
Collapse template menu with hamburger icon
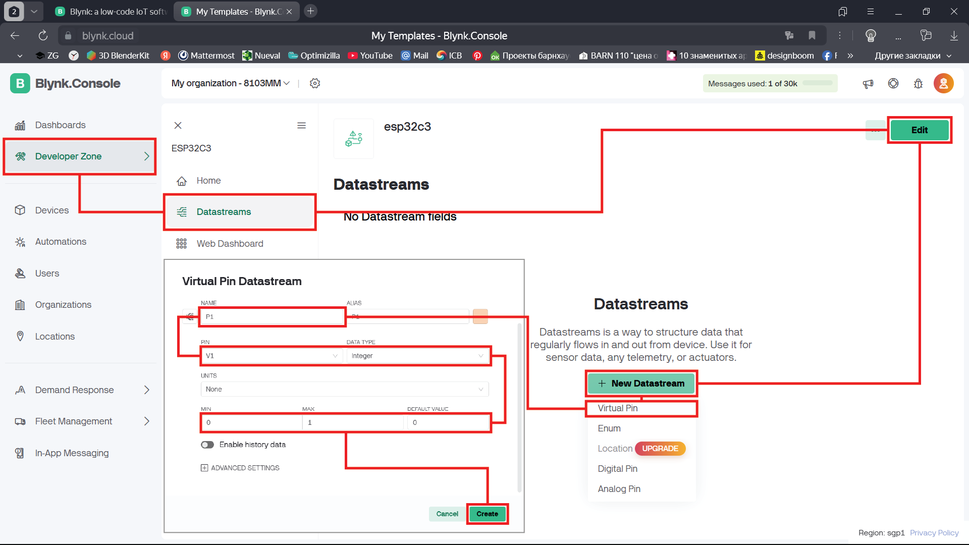(301, 126)
